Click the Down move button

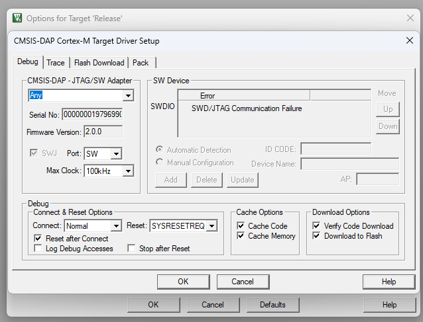[x=388, y=126]
